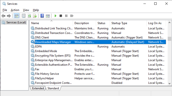Click gear icon for Forcepoint Endpoint
Image resolution: width=172 pixels, height=96 pixels.
point(32,83)
